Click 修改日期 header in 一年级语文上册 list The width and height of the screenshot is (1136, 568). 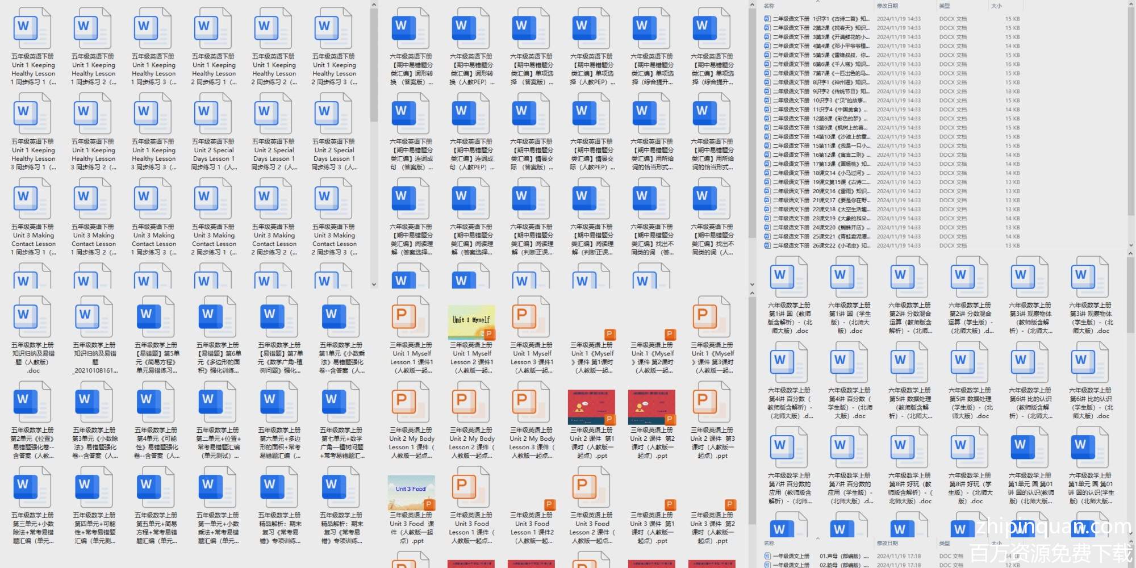887,544
